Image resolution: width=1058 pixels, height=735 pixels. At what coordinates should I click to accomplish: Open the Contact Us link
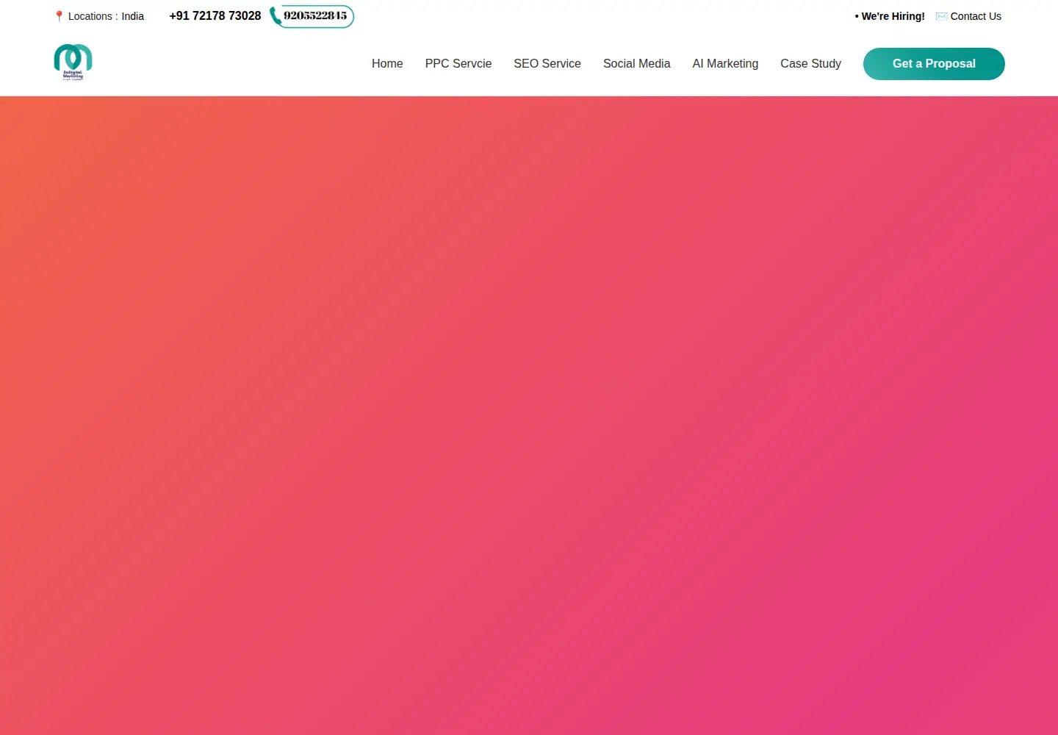(976, 16)
